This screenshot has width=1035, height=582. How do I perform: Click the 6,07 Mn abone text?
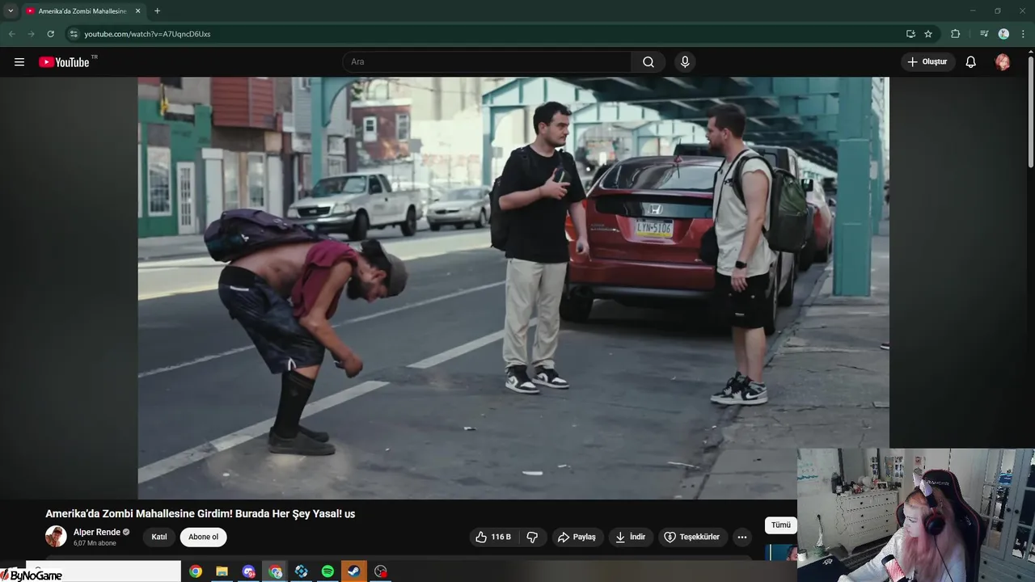pyautogui.click(x=95, y=543)
